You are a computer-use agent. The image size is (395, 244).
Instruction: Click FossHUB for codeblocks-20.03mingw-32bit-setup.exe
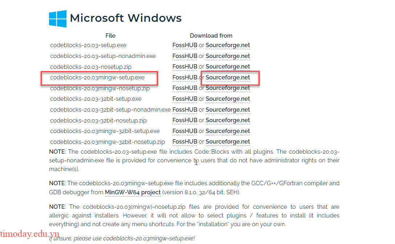coord(185,131)
